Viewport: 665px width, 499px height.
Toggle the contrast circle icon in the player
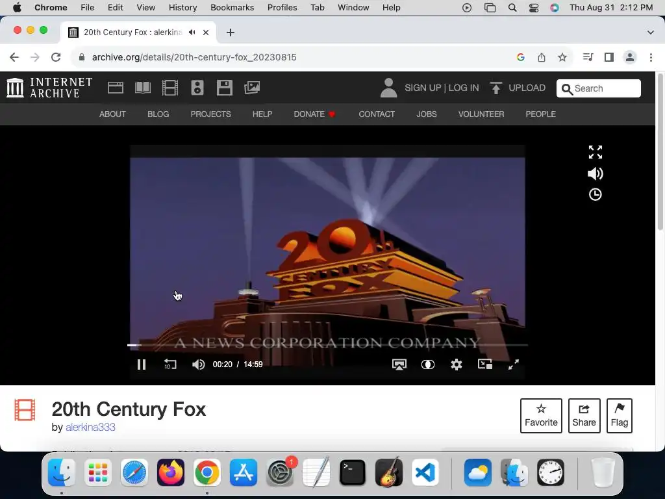coord(427,365)
